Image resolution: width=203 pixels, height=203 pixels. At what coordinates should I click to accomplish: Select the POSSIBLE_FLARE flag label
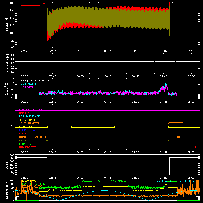point(29,116)
